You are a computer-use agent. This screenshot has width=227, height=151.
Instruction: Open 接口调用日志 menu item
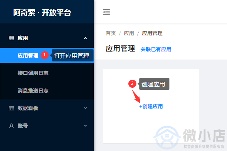33,73
